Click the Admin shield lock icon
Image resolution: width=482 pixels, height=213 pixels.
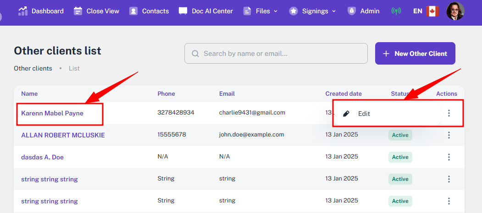click(352, 11)
